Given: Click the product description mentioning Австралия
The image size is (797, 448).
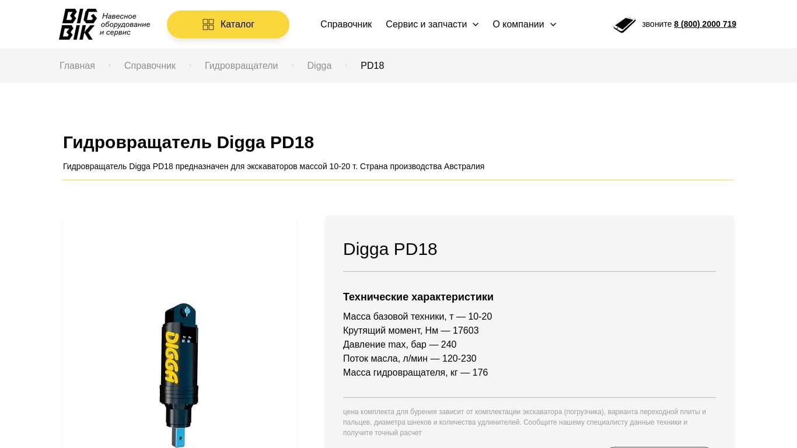Looking at the screenshot, I should click(274, 166).
